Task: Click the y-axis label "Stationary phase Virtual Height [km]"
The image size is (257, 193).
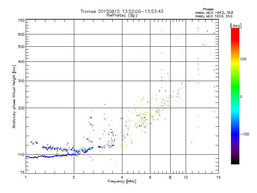Action: [x=14, y=96]
